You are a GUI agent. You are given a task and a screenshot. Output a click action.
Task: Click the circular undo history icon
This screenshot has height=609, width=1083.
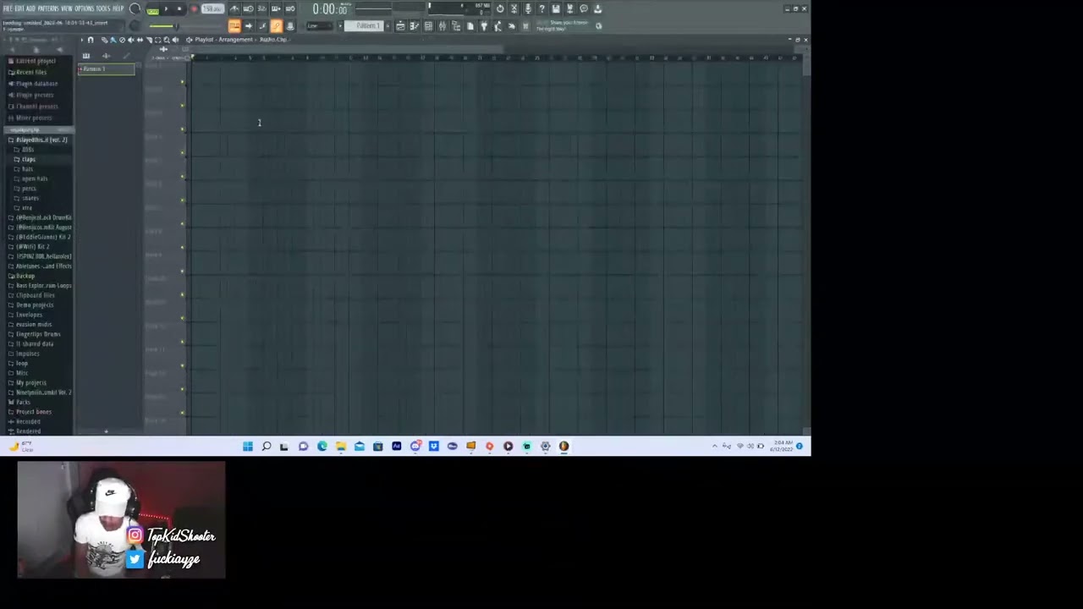(500, 8)
